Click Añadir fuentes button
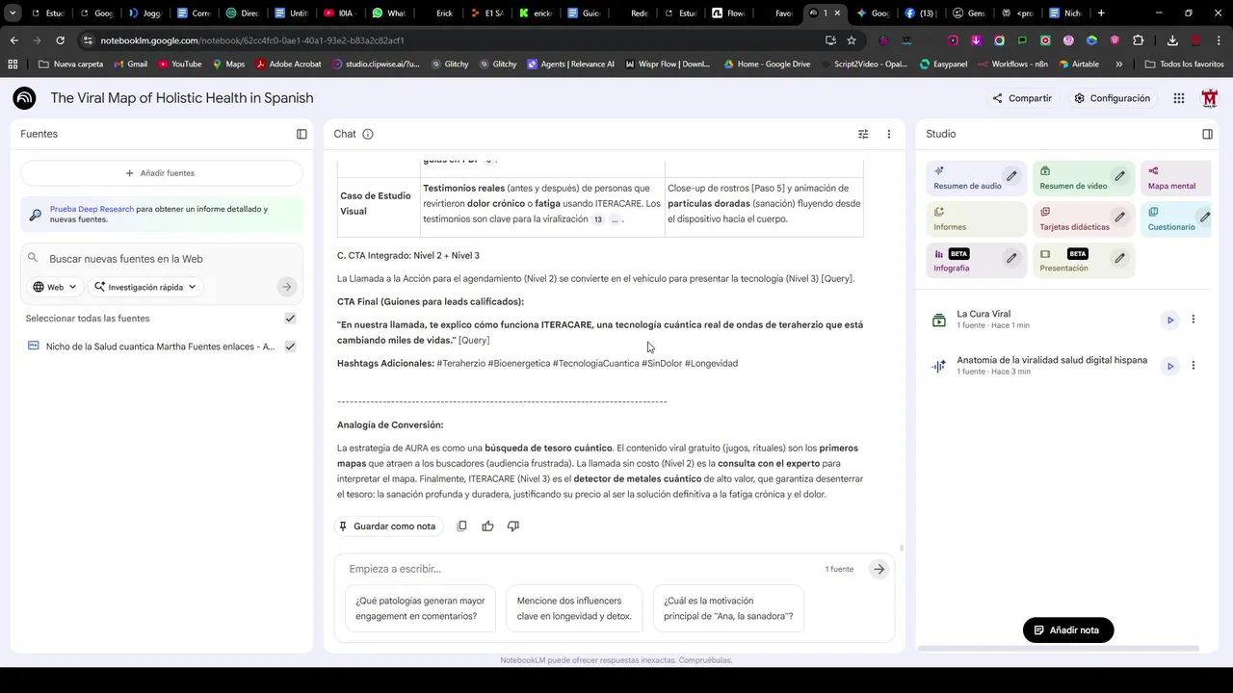 point(161,173)
